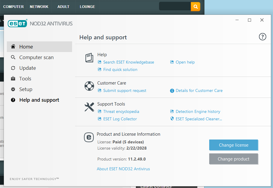273x188 pixels.
Task: Click the Customer Care lifebuoy icon
Action: coord(89,86)
